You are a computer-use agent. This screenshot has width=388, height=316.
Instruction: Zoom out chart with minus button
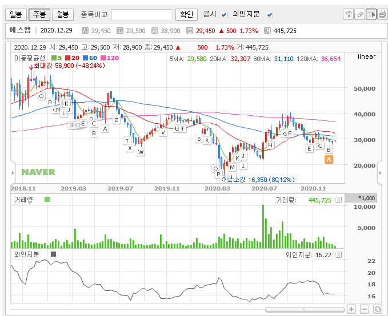coord(364,309)
